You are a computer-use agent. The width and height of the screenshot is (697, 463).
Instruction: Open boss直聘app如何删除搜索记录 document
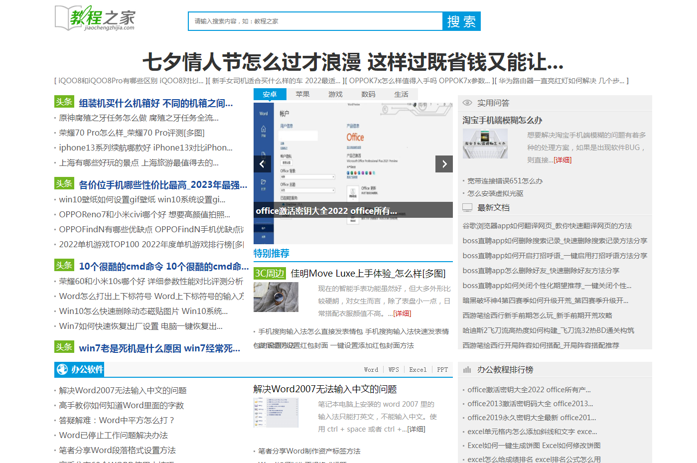(555, 241)
